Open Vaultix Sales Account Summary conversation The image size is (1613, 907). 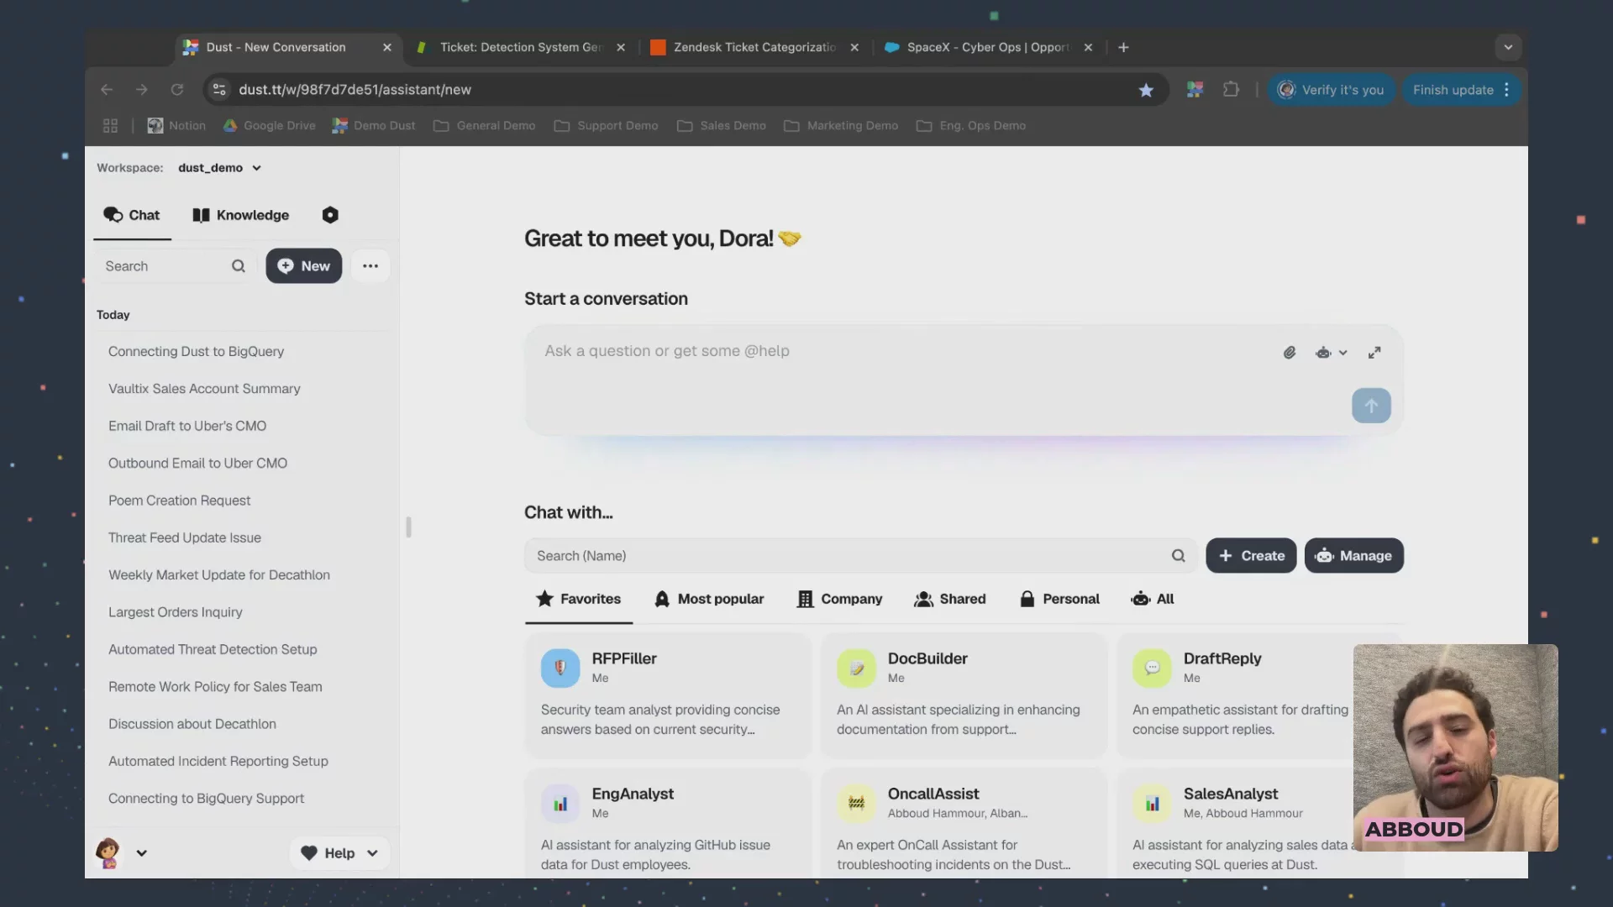[x=204, y=389]
